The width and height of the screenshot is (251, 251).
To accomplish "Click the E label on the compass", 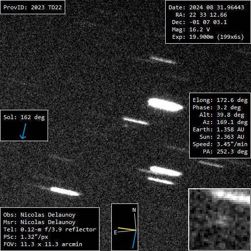I will 115,232.
